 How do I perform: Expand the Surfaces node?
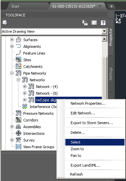(12, 40)
